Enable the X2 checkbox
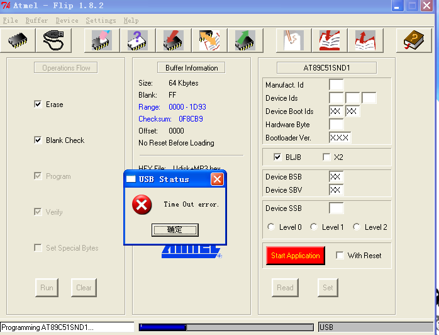Viewport: 439px width, 335px height. 326,157
